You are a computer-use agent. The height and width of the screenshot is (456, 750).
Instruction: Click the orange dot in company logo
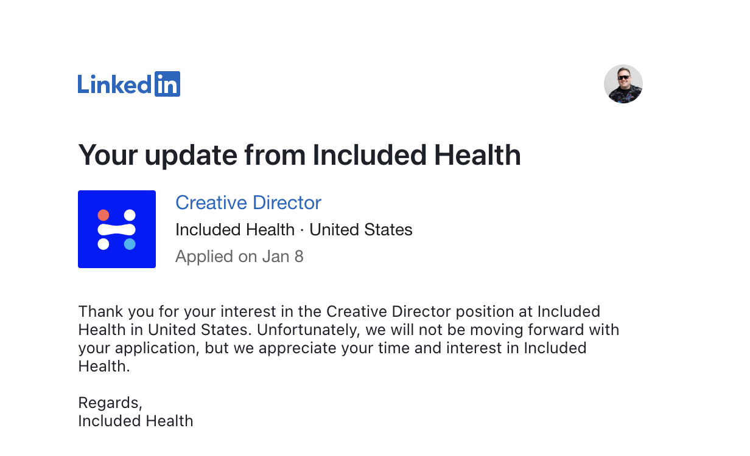pyautogui.click(x=103, y=215)
